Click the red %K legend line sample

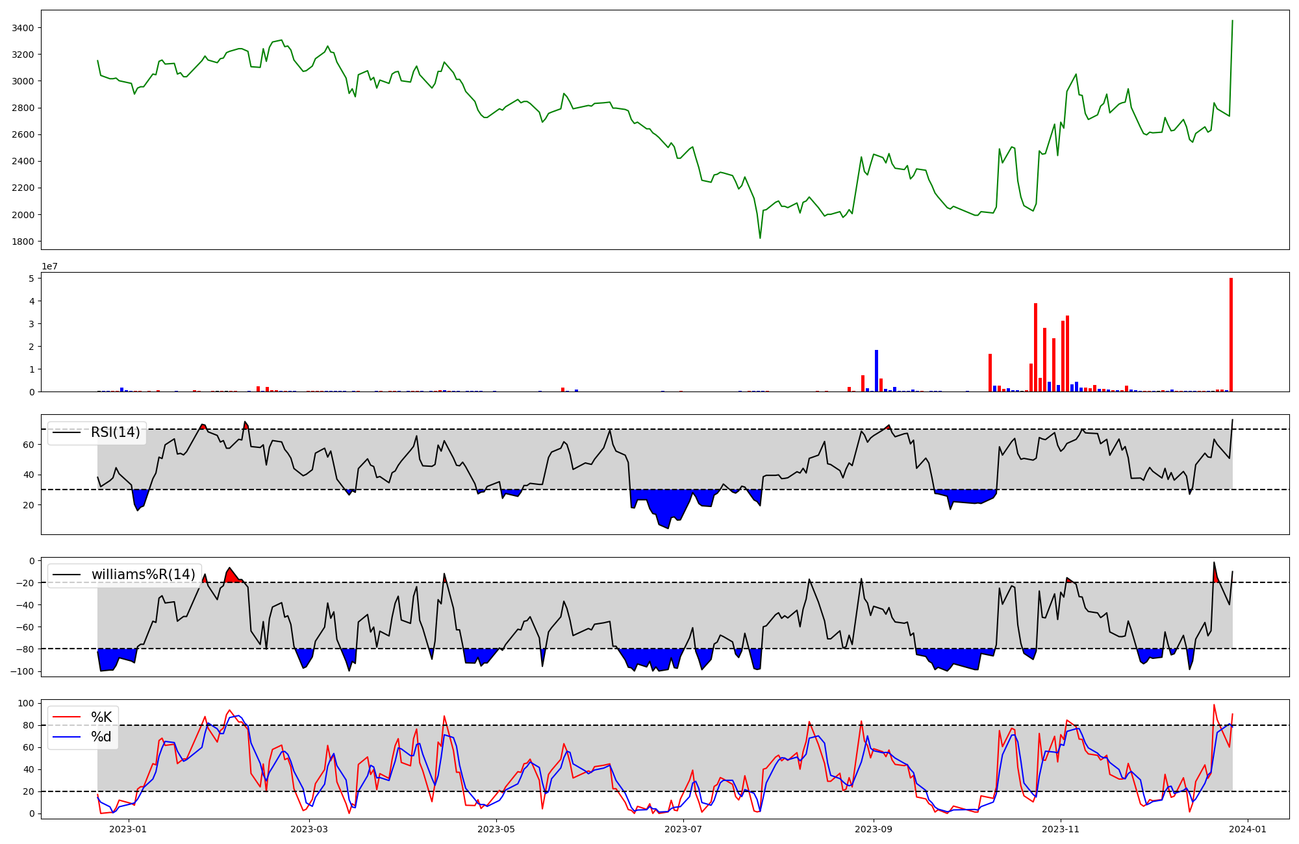(67, 717)
